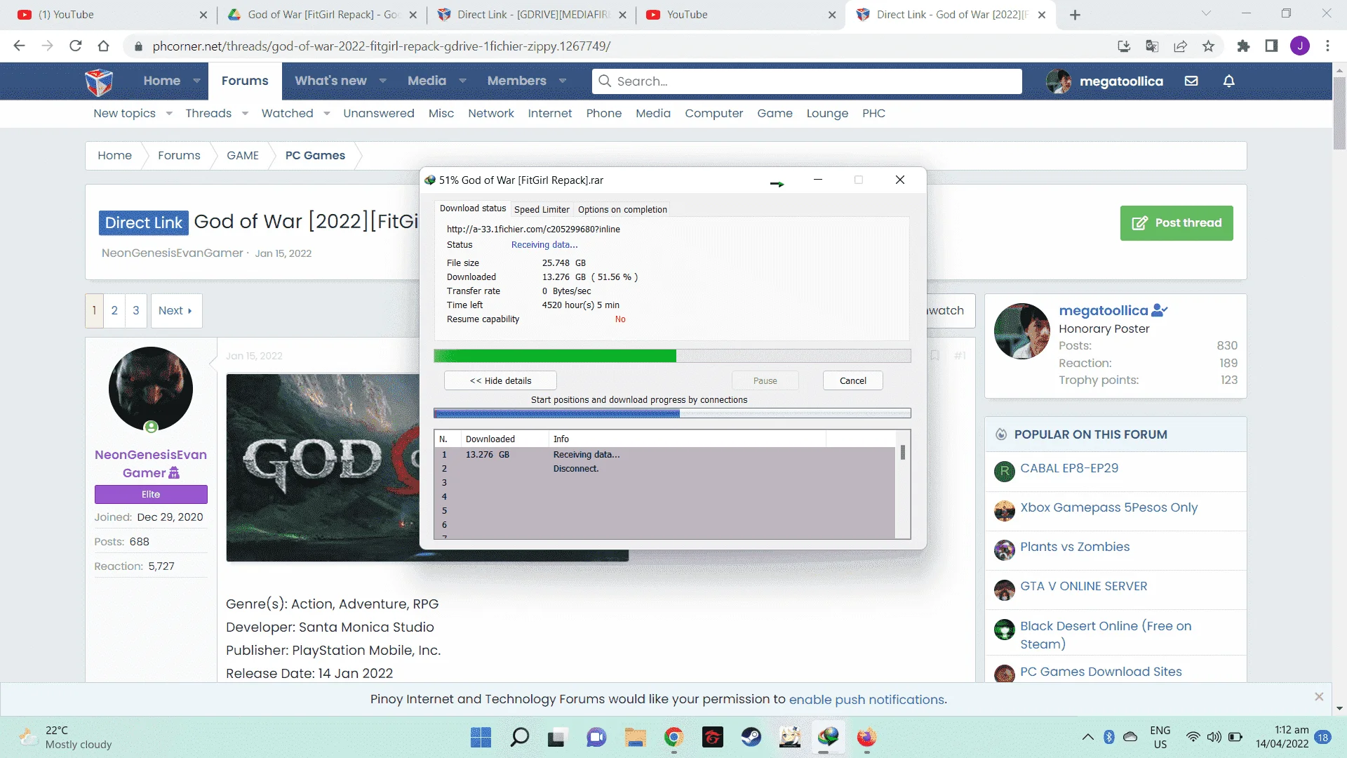Image resolution: width=1347 pixels, height=758 pixels.
Task: Expand the New topics dropdown arrow
Action: (169, 114)
